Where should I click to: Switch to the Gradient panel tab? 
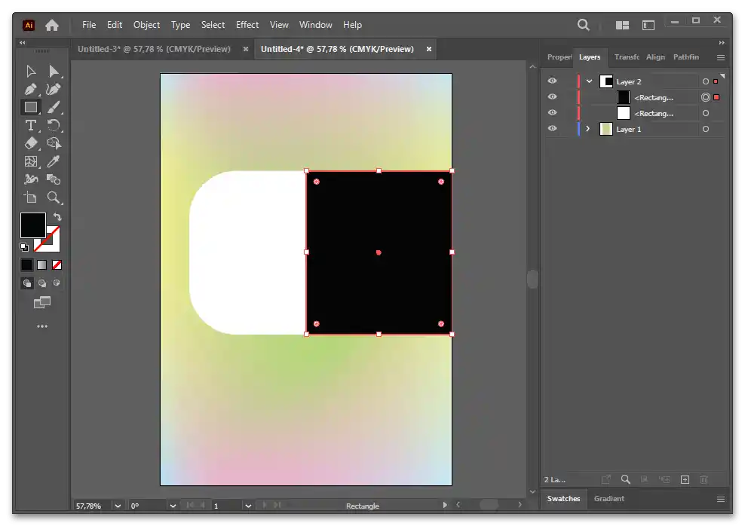[609, 499]
